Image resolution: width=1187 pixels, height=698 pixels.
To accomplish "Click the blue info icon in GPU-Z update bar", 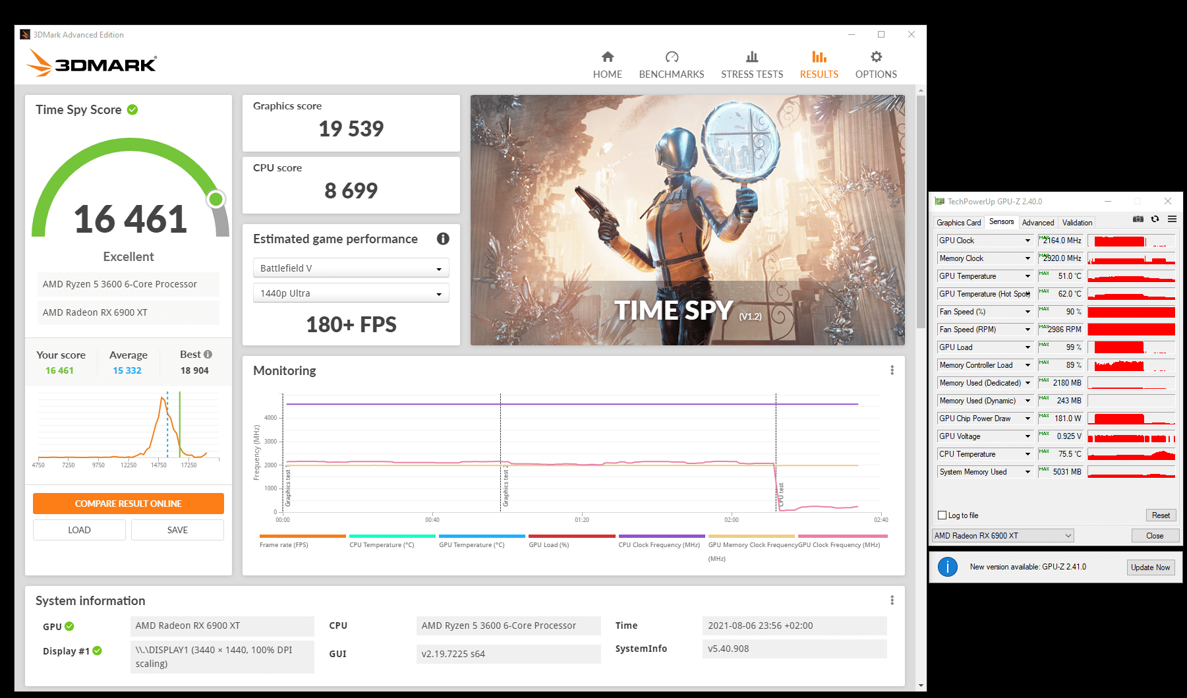I will coord(947,567).
